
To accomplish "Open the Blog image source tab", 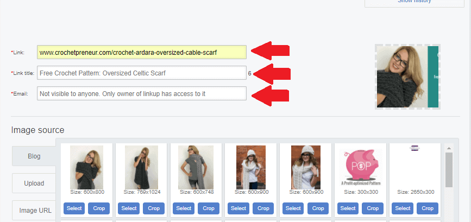I will 34,156.
